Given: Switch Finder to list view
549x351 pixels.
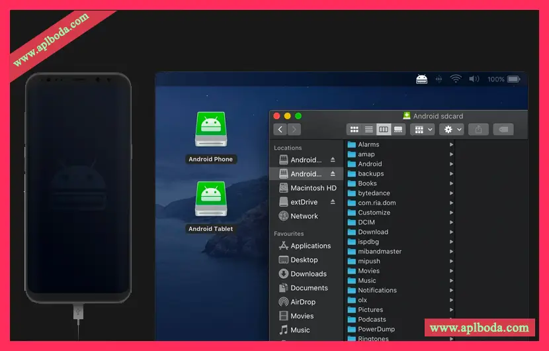Looking at the screenshot, I should [368, 129].
